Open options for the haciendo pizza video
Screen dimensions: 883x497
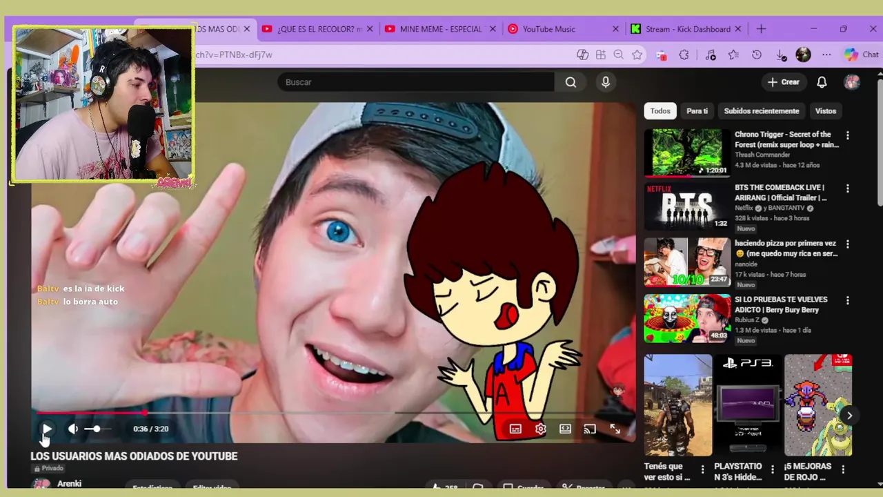coord(848,244)
